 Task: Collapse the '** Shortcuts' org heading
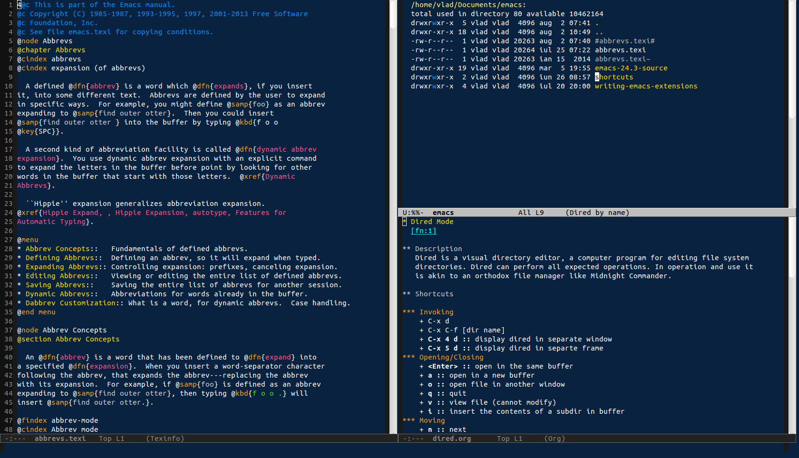428,294
